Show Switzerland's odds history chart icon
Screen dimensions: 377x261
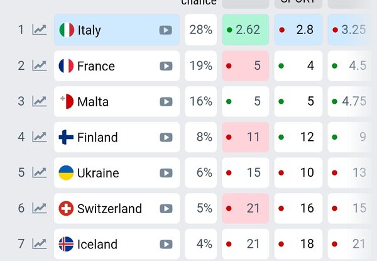(x=40, y=208)
